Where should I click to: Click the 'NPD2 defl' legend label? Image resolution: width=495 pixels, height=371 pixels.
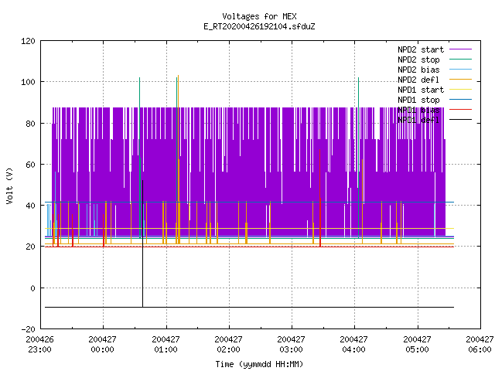(x=418, y=80)
